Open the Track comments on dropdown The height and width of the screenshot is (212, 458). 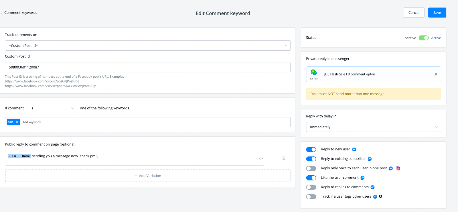tap(147, 46)
